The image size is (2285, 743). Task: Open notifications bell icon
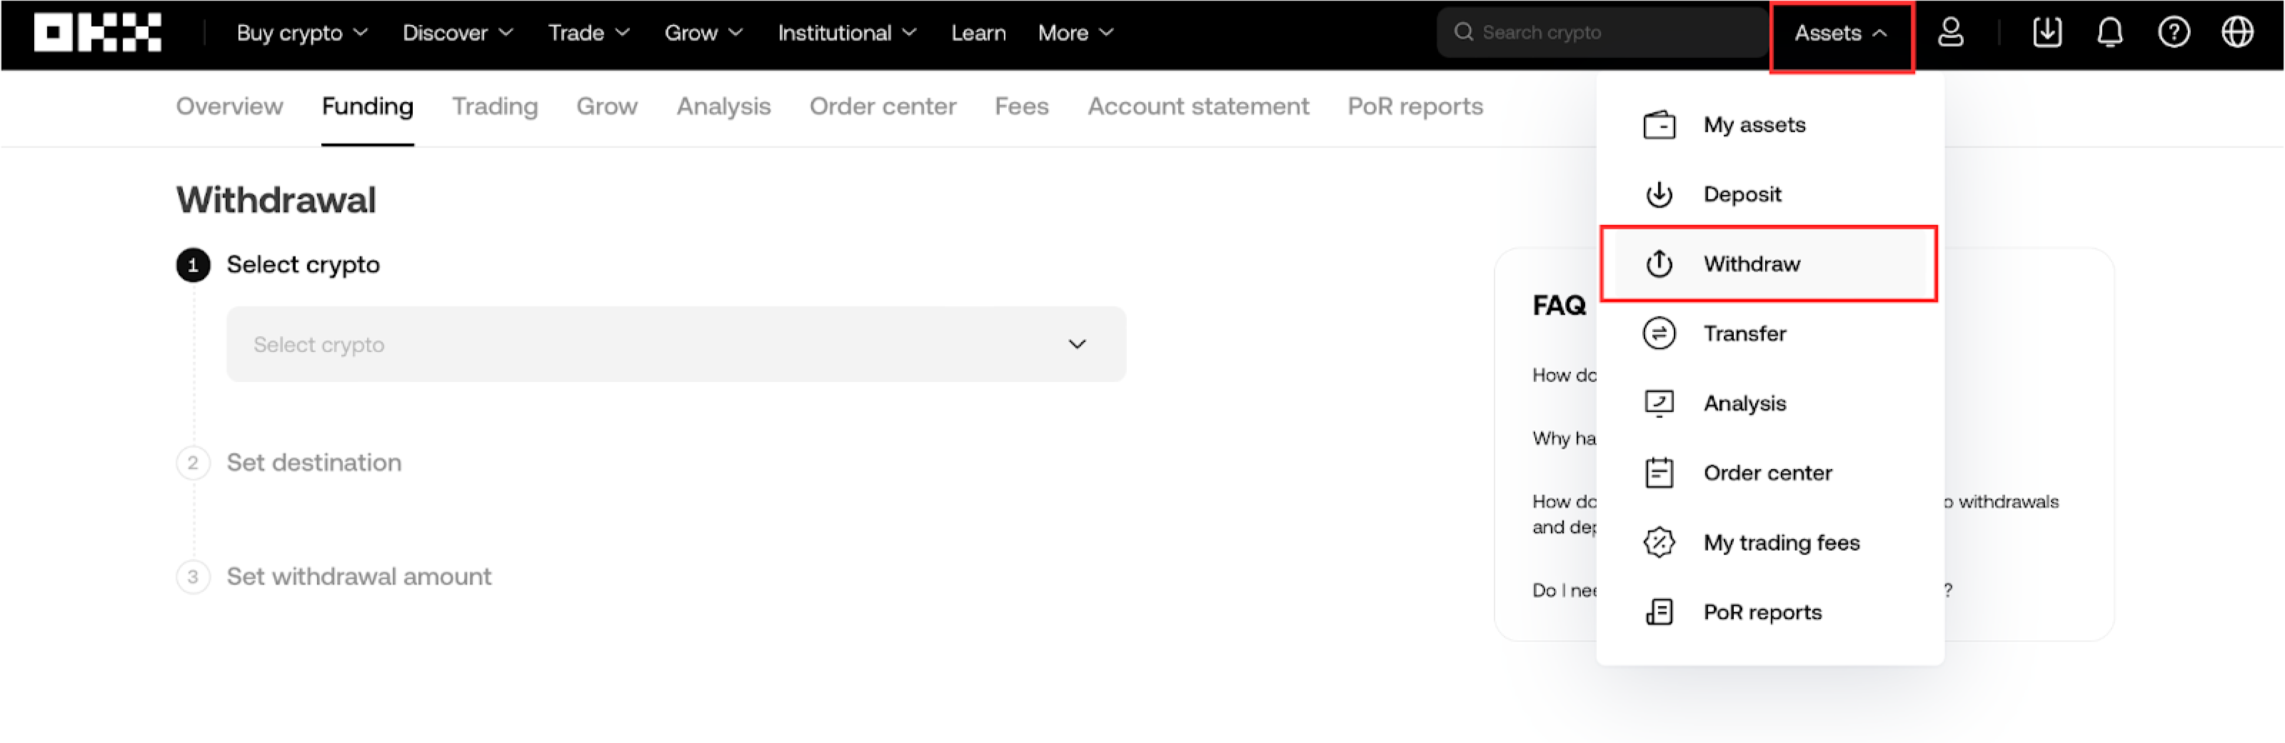(2109, 33)
